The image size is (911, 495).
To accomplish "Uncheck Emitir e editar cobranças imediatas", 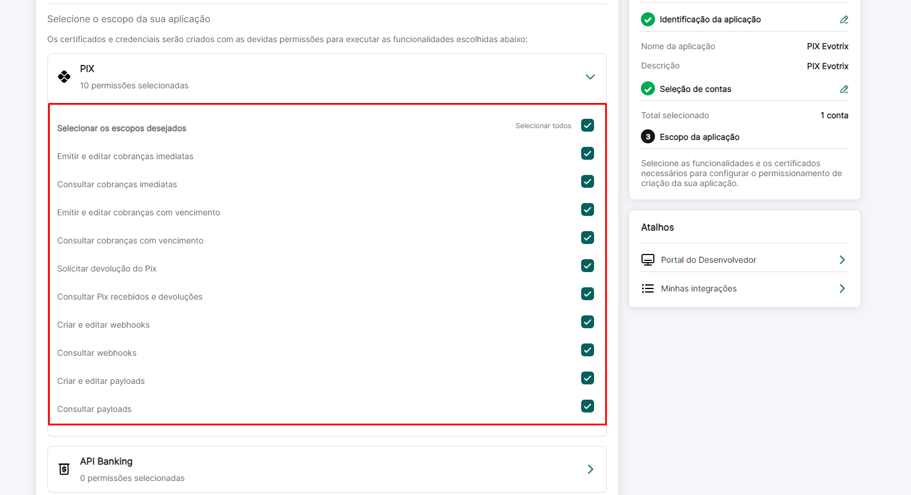I will (x=587, y=153).
